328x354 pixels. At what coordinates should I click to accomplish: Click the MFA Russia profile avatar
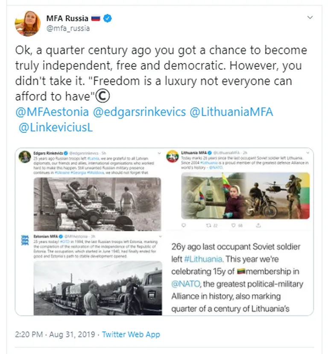(x=27, y=23)
